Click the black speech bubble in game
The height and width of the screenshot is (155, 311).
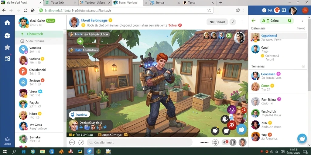coord(226,131)
